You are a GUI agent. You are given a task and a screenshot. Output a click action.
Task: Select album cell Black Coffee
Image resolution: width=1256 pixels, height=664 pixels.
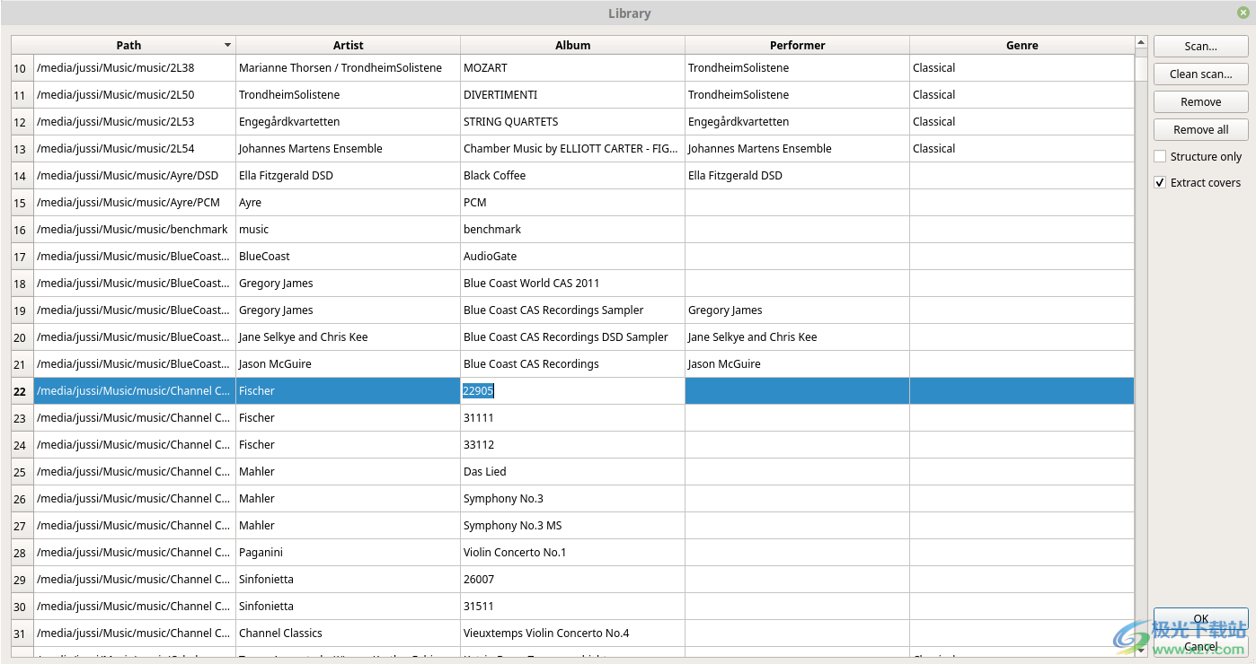pos(573,176)
